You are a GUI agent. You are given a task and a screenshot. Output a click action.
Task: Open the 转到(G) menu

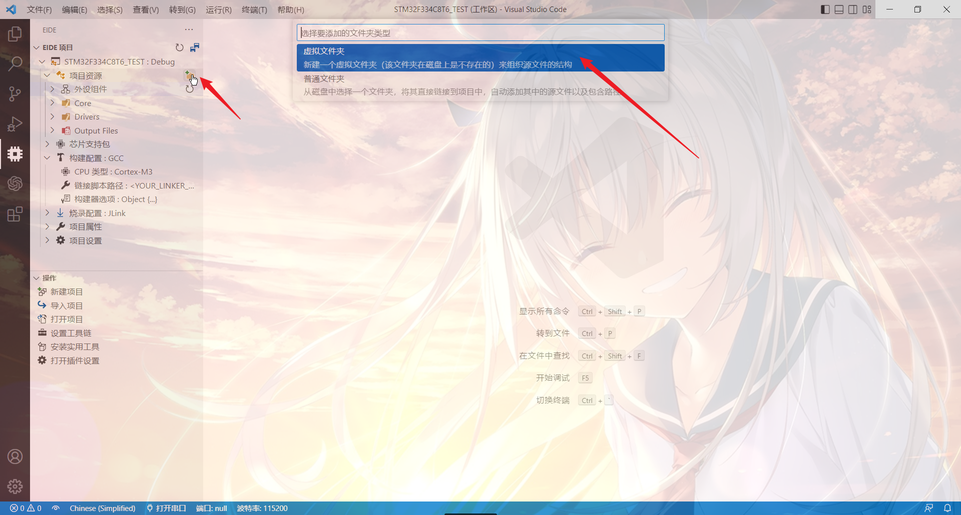[182, 9]
